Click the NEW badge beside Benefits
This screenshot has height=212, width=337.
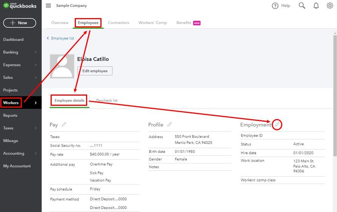(197, 23)
